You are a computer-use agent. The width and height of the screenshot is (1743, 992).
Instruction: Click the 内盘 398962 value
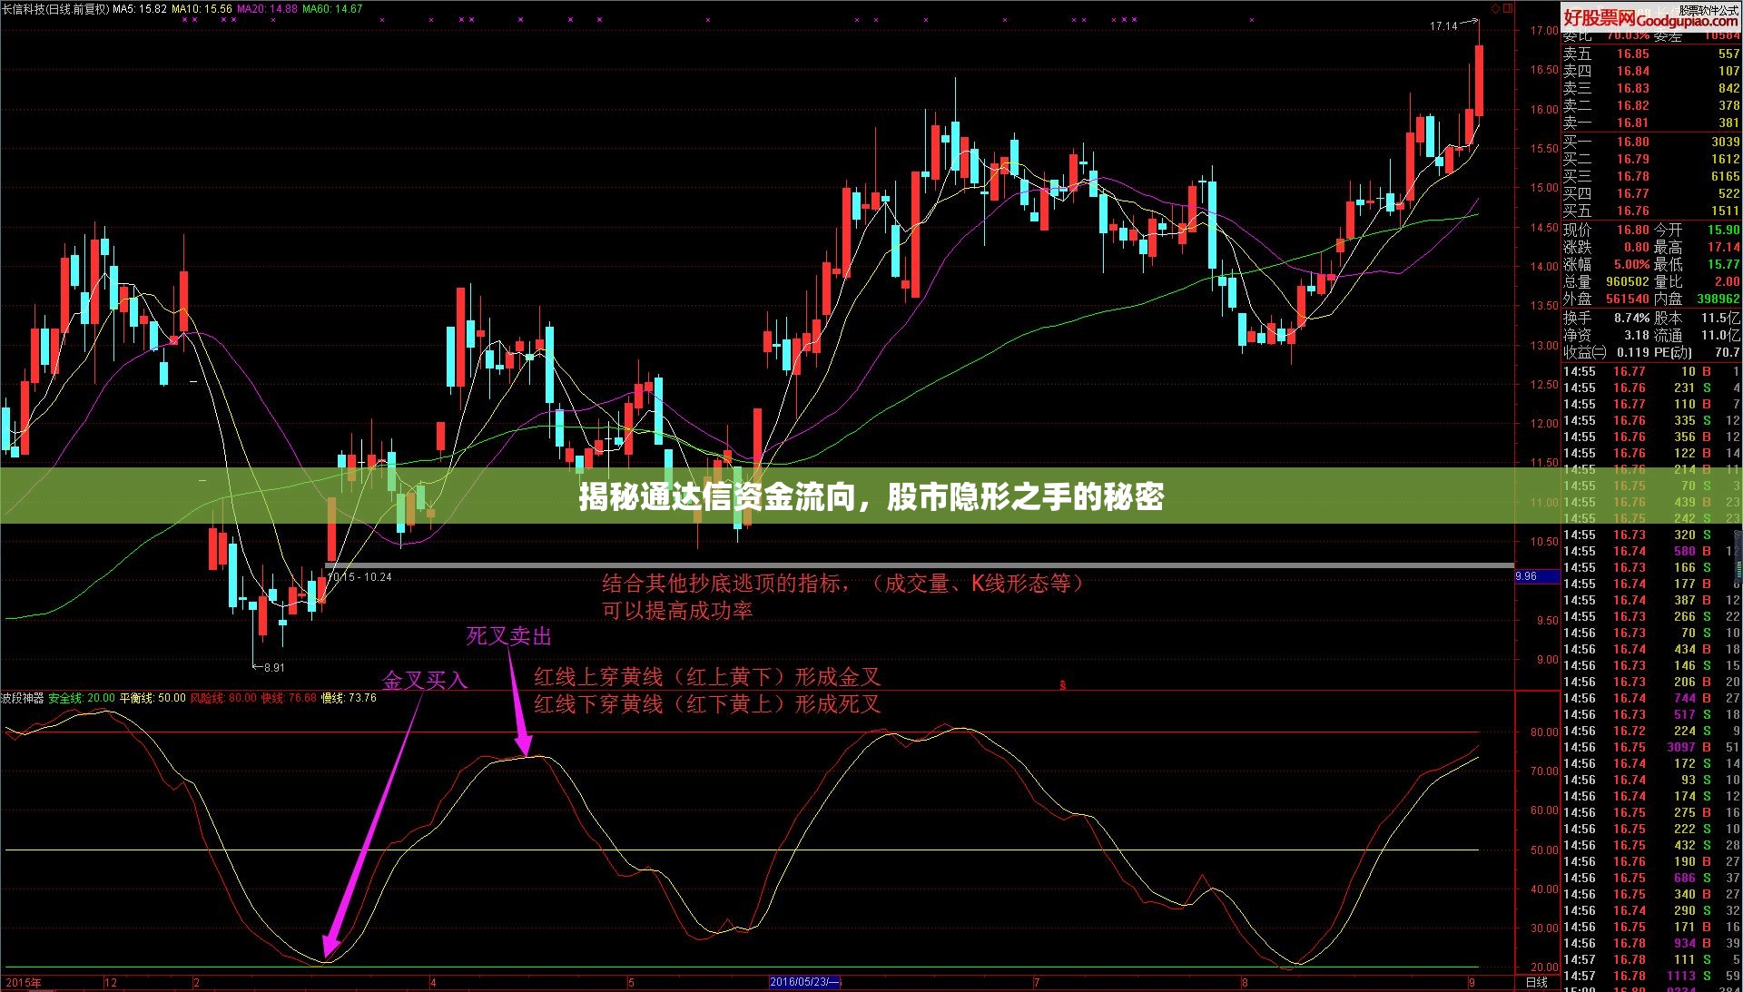(x=1718, y=300)
